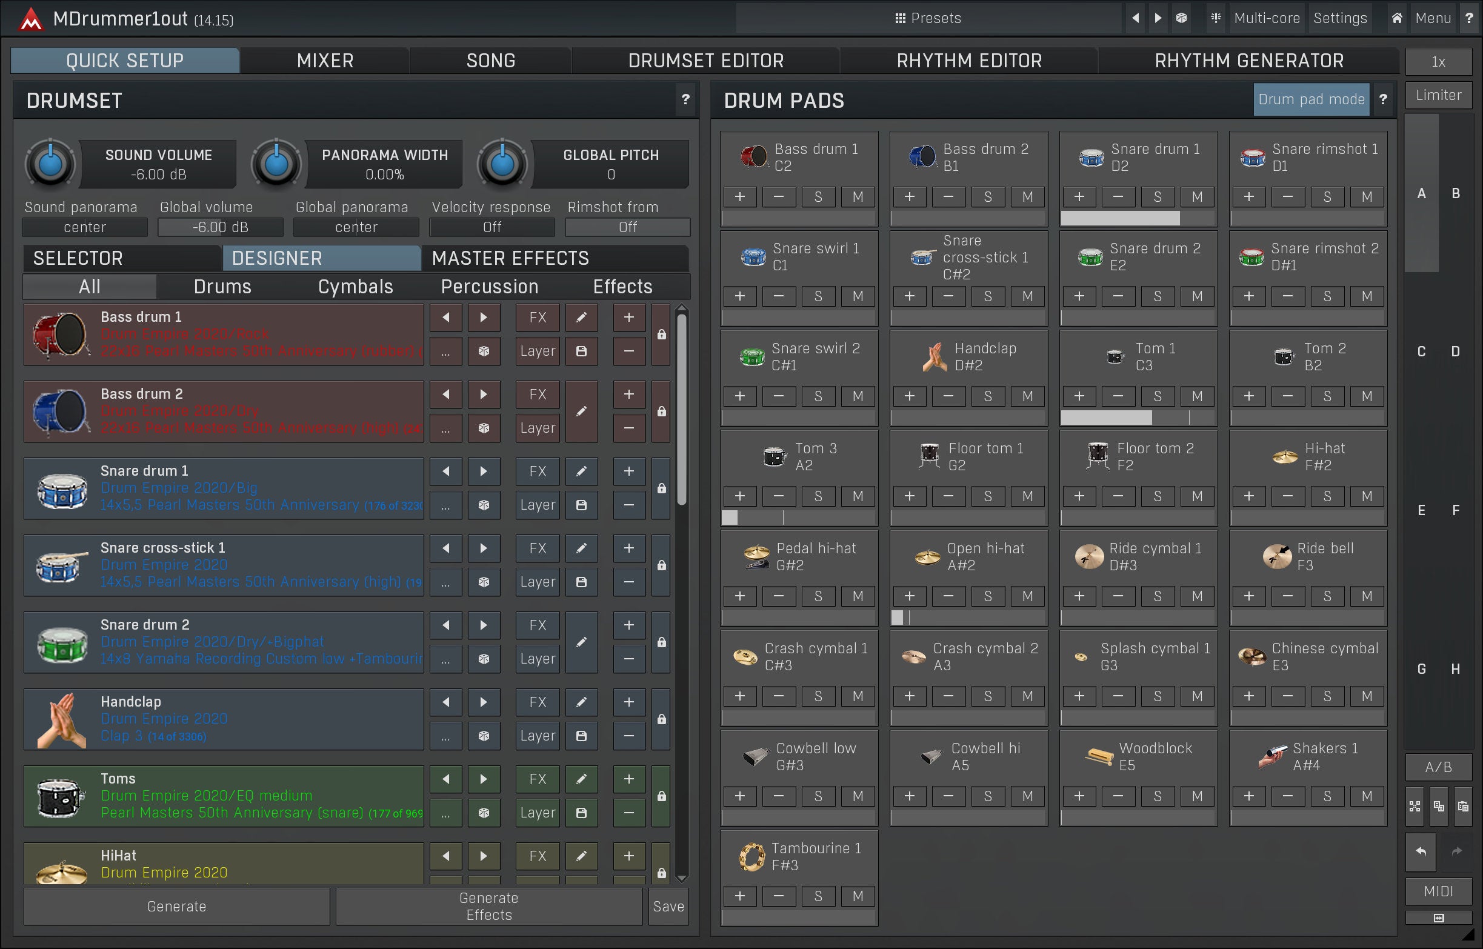Open the Velocity response dropdown
Screen dimensions: 1483x949
point(491,227)
